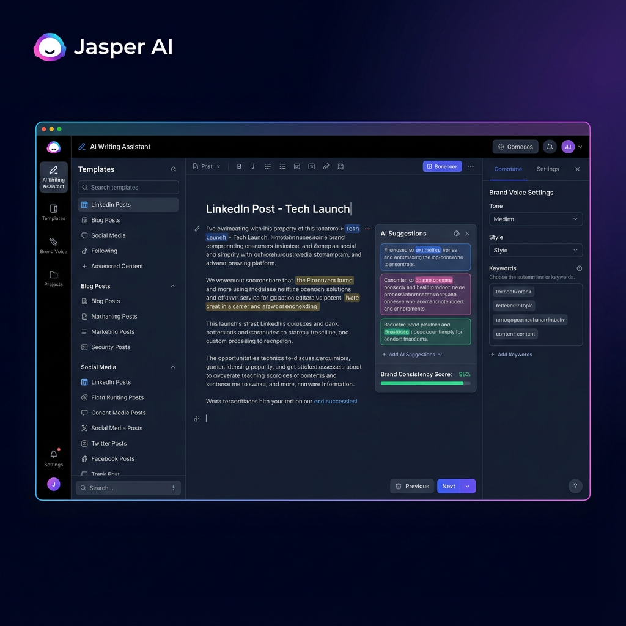Click the blue Boneooot button
The width and height of the screenshot is (626, 626).
pos(442,166)
